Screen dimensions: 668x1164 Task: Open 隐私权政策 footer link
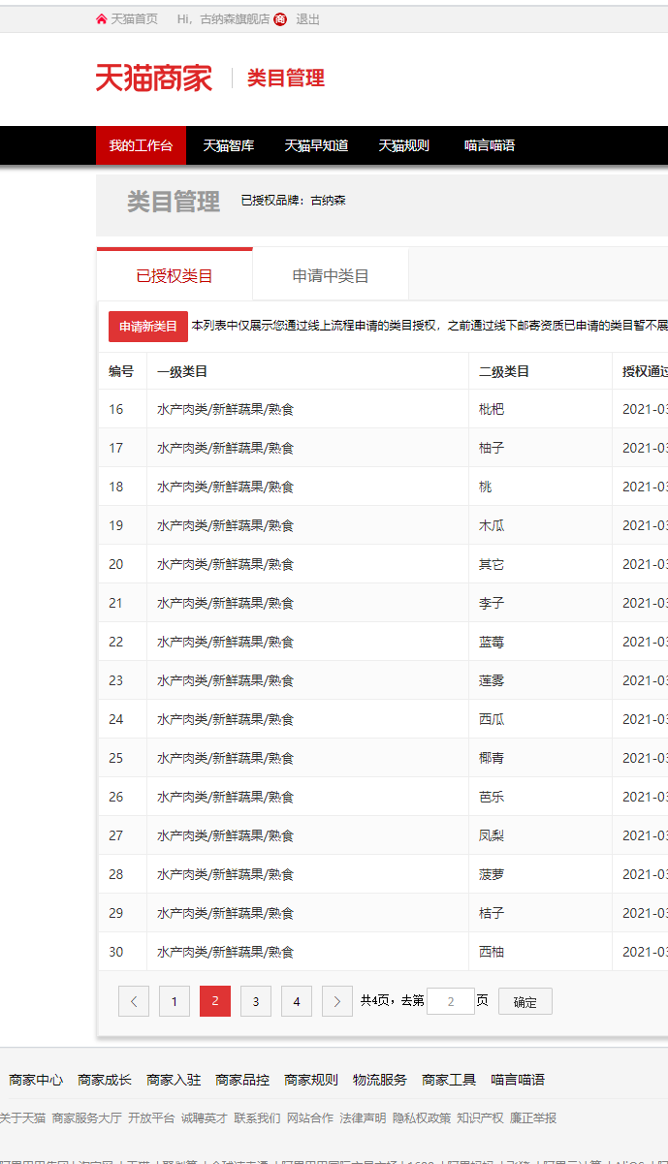pyautogui.click(x=422, y=1117)
